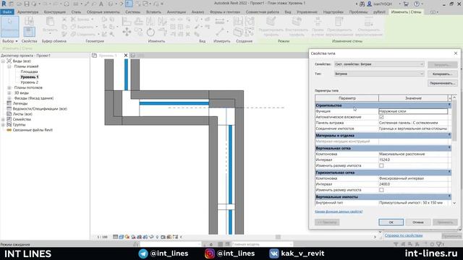463x260 pixels.
Task: Click the Копировать... button
Action: [442, 74]
